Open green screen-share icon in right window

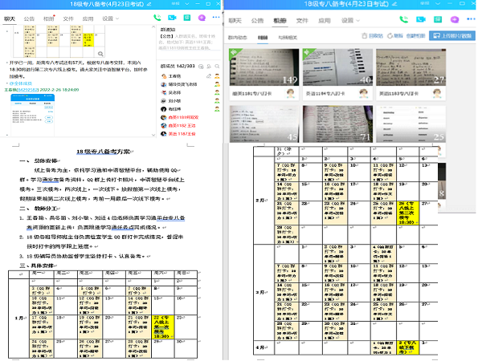438,19
